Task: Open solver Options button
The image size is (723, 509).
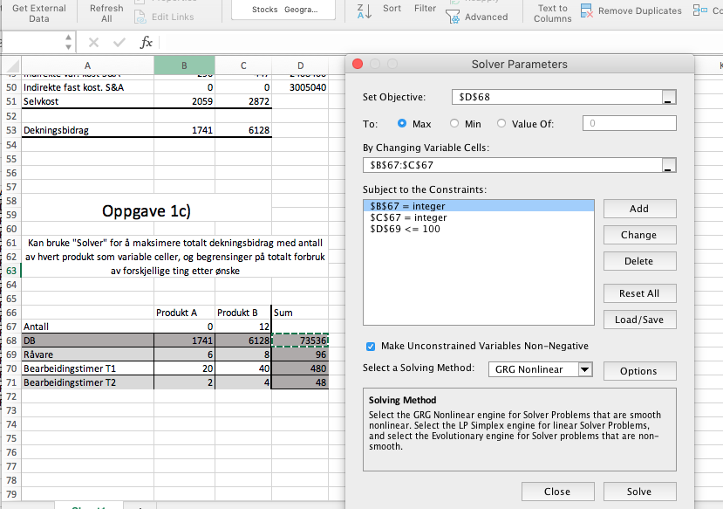Action: click(639, 371)
